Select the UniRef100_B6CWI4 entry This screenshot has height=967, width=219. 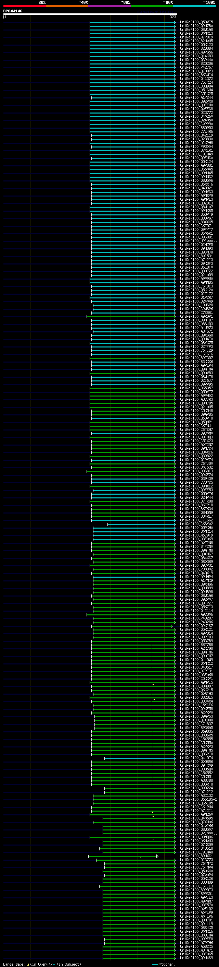(196, 75)
